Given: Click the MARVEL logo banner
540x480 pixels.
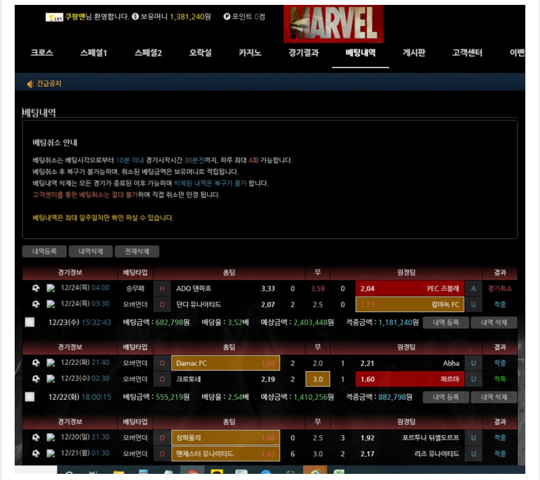Looking at the screenshot, I should point(333,23).
